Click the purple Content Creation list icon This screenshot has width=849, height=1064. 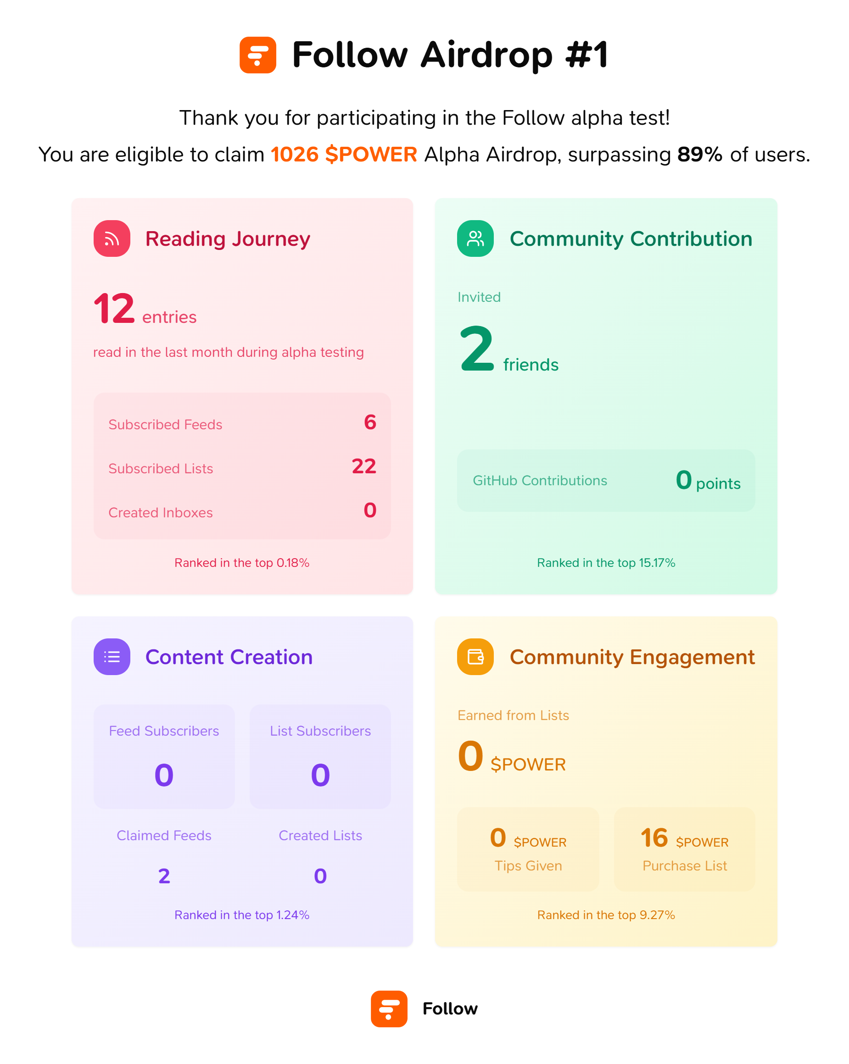point(112,656)
